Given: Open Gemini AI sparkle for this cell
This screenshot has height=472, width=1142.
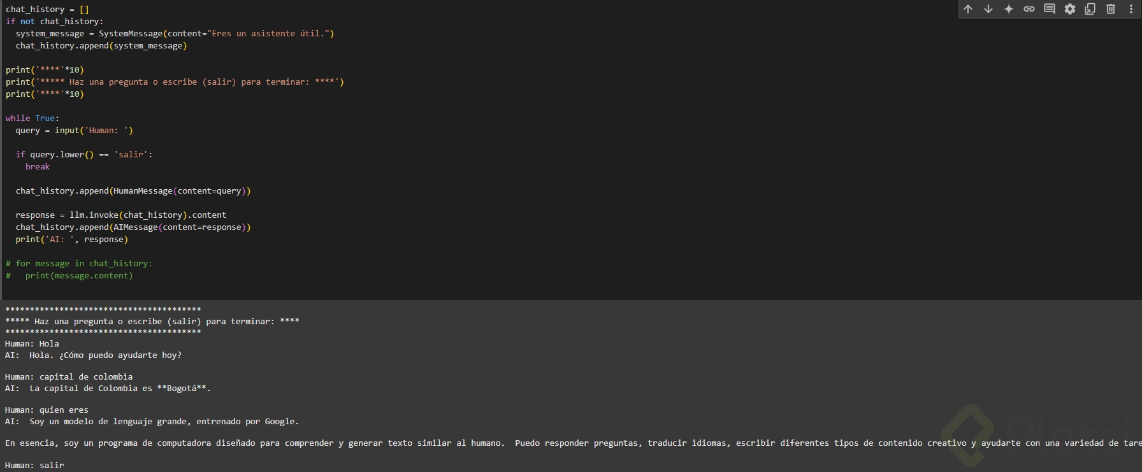Looking at the screenshot, I should 1009,9.
